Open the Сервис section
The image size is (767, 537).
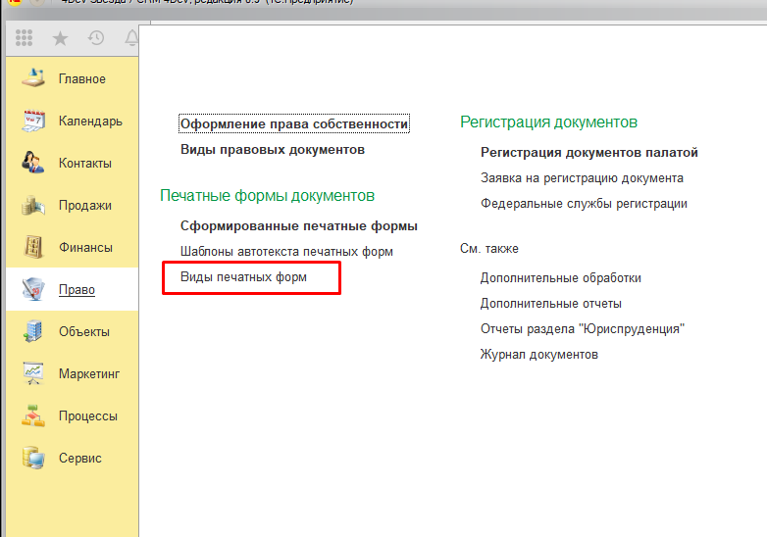tap(79, 458)
